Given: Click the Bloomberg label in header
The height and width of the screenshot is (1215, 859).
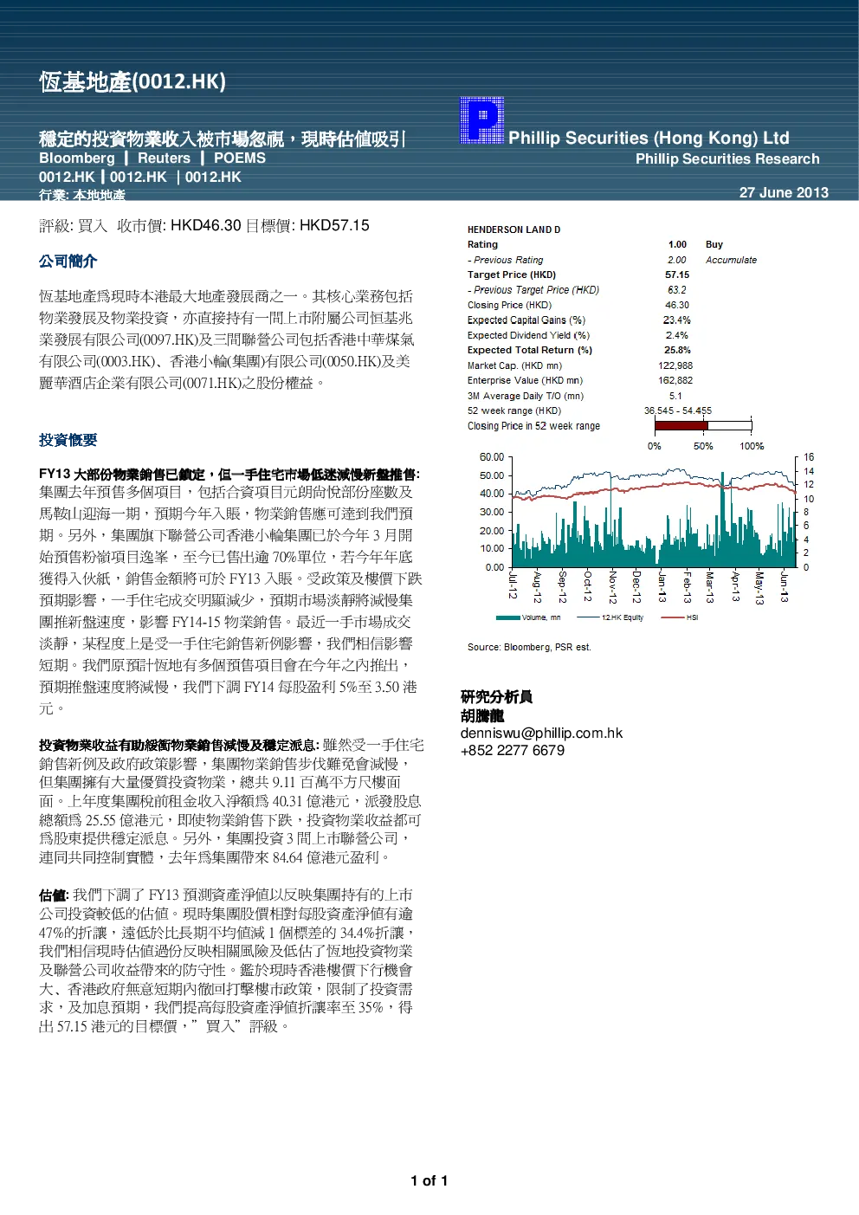Looking at the screenshot, I should (x=76, y=158).
